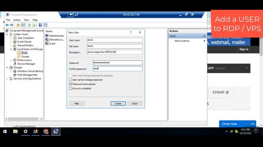Viewport: 263px width, 147px height.
Task: Click the Windows Server Backup icon
Action: (15, 71)
